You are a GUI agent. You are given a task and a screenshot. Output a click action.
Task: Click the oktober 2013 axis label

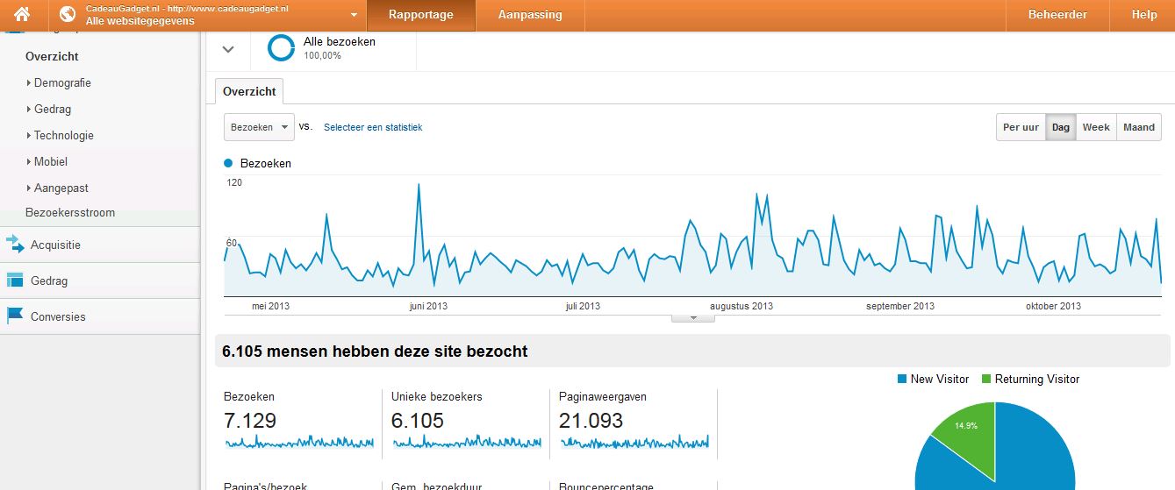point(1052,306)
